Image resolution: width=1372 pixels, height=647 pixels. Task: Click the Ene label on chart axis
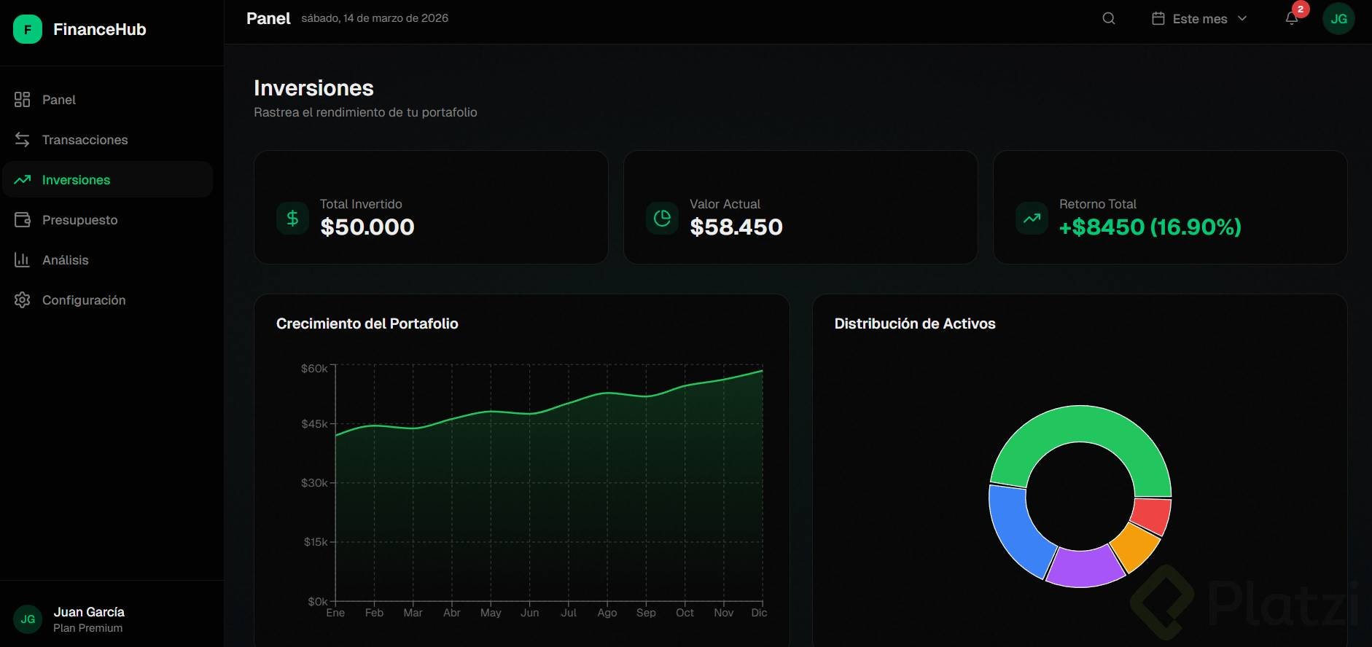[335, 613]
